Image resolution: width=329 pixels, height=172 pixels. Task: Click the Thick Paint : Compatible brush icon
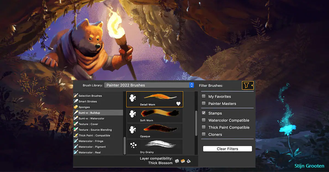pyautogui.click(x=76, y=135)
